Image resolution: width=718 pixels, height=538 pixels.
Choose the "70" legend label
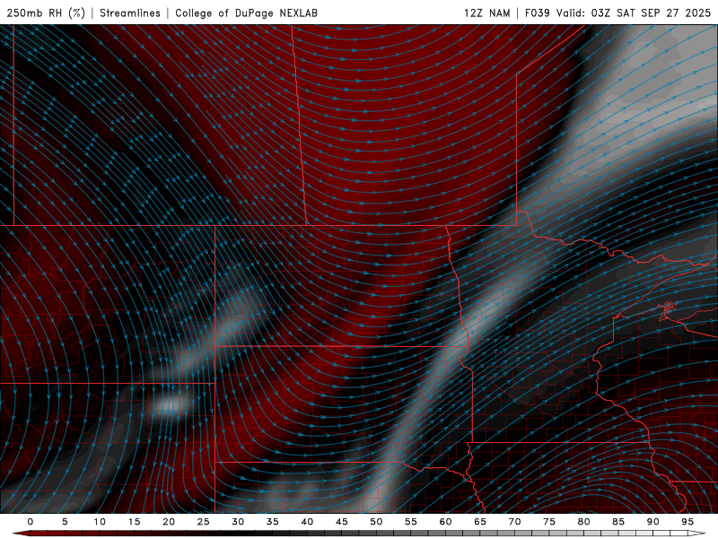[x=514, y=522]
